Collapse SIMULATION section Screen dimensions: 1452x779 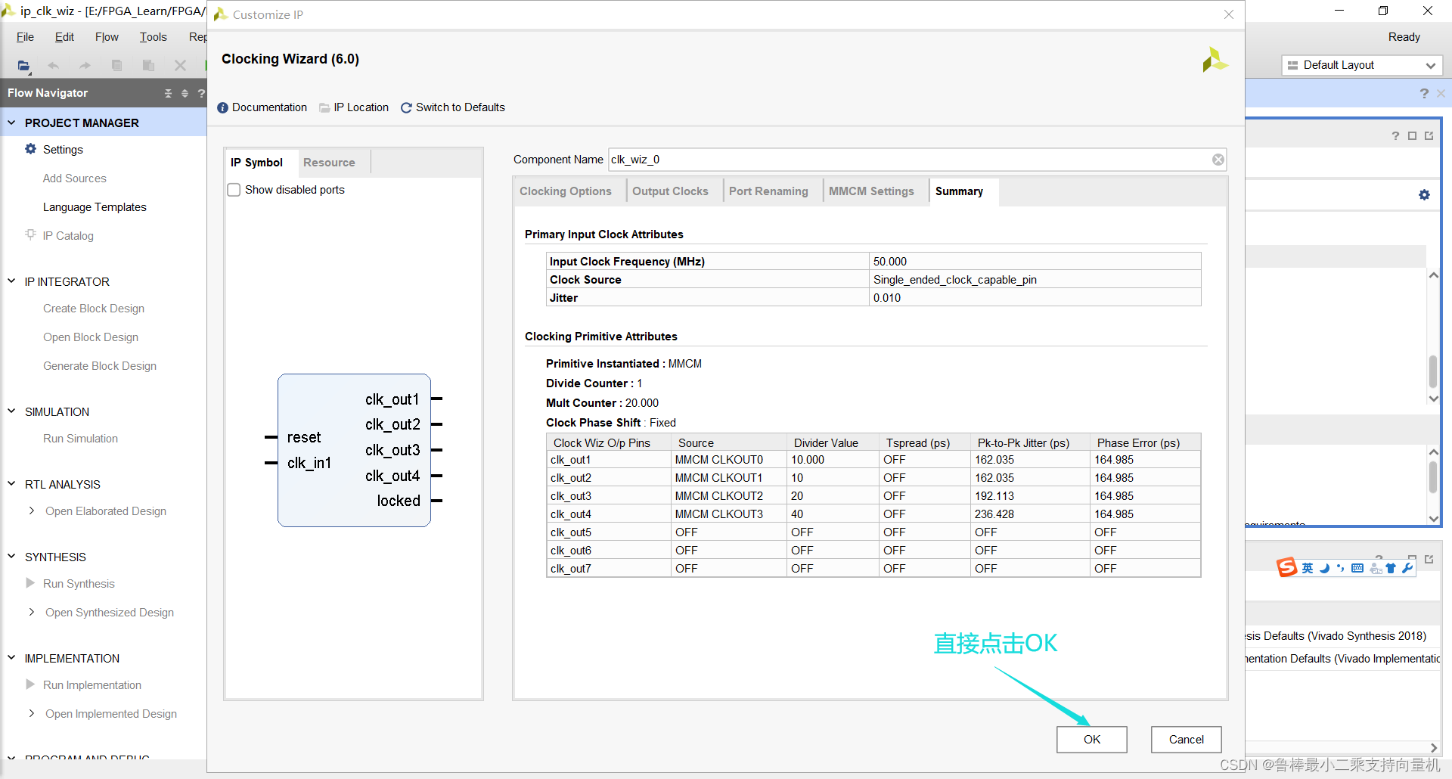(x=11, y=411)
